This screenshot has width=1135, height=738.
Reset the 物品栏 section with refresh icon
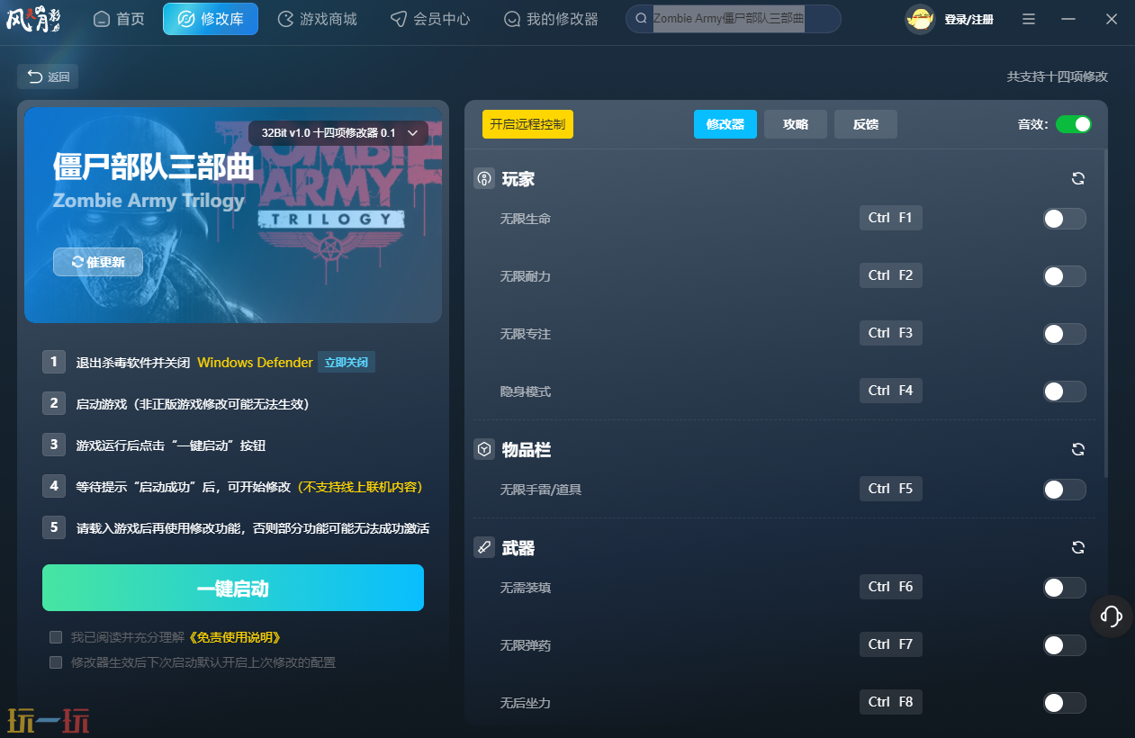pyautogui.click(x=1078, y=449)
